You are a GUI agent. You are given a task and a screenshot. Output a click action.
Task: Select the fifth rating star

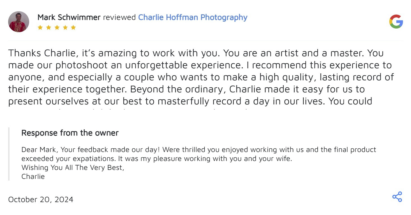click(73, 27)
